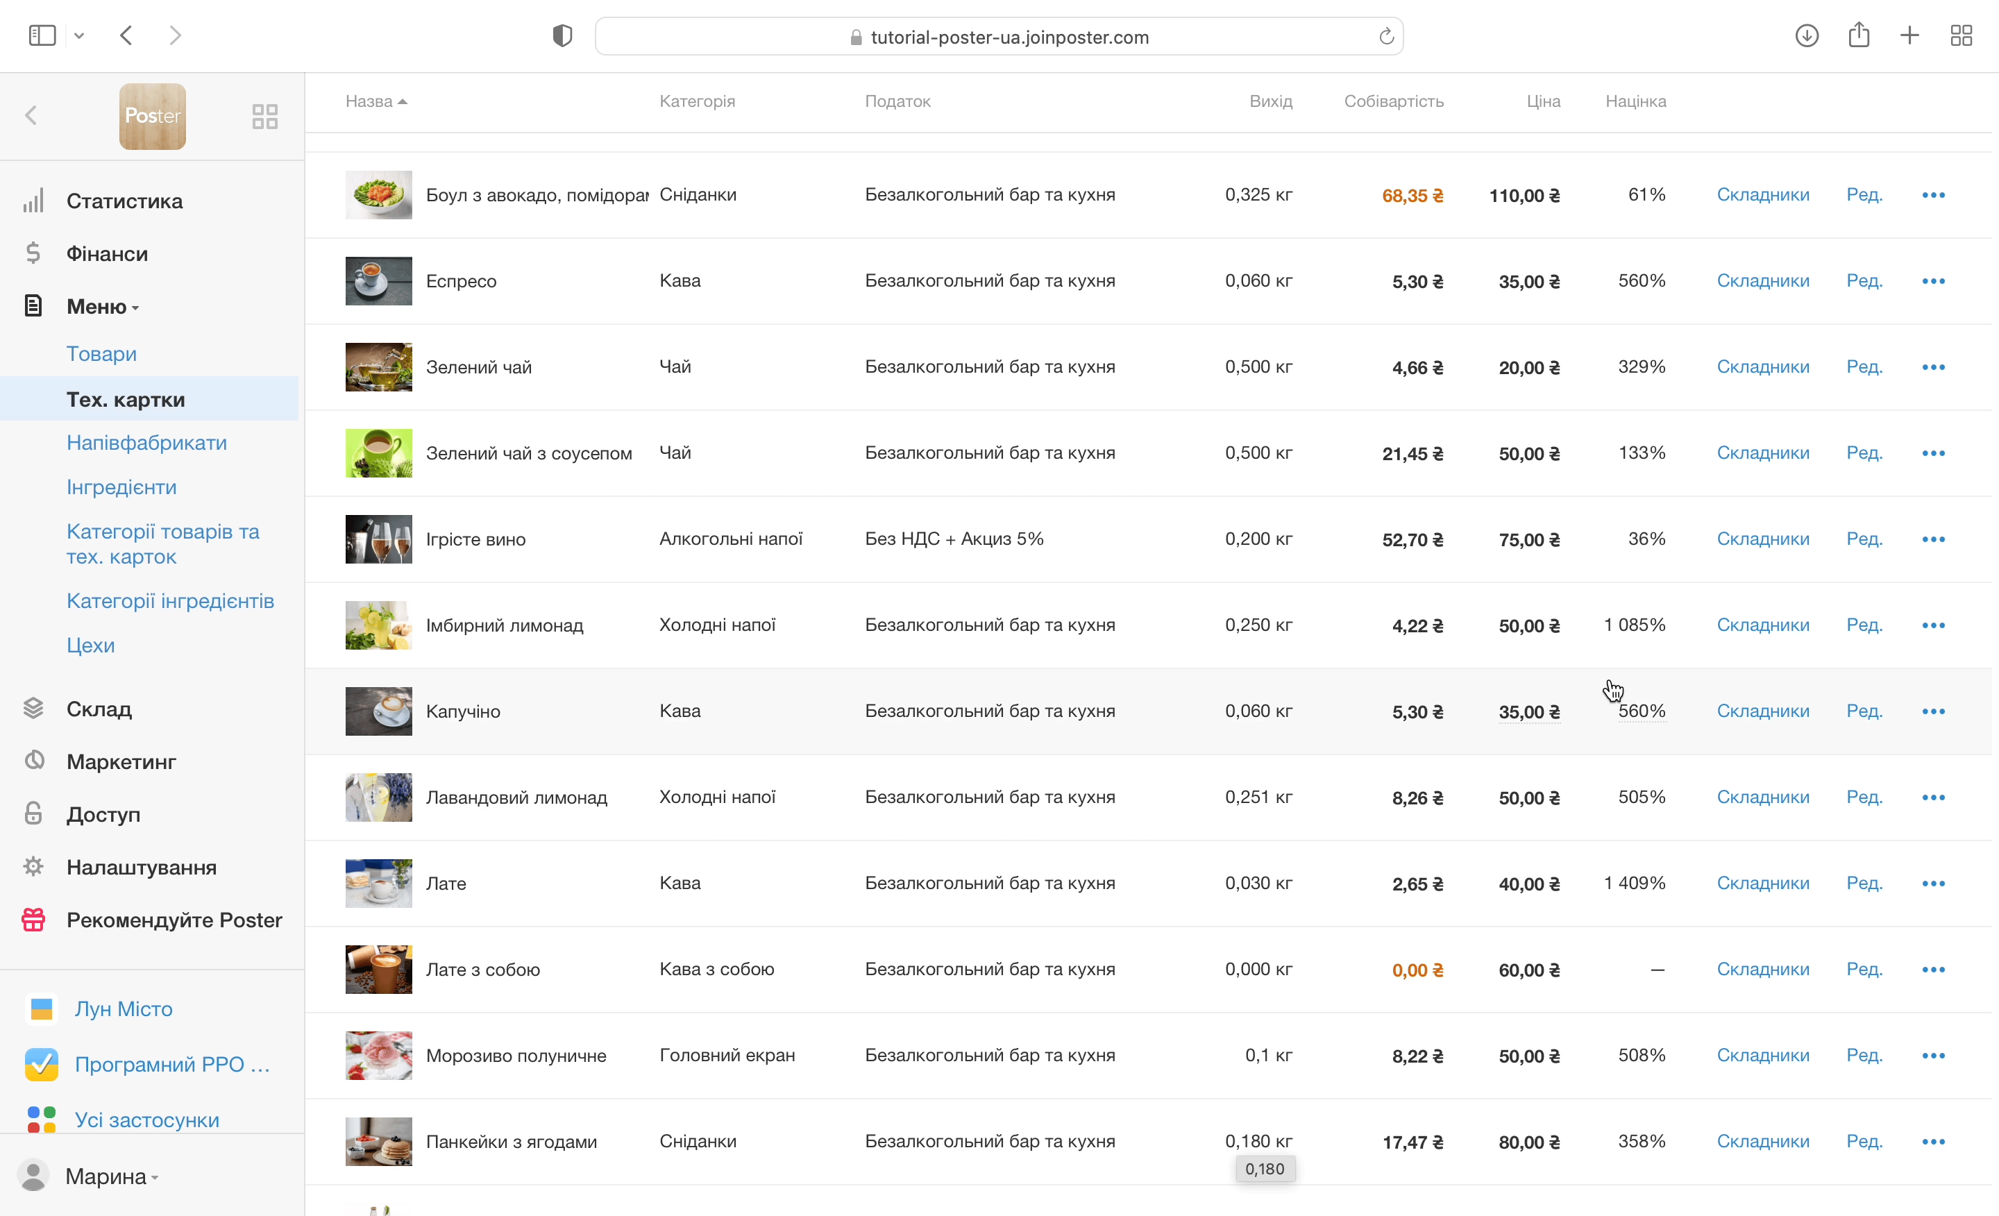Viewport: 1999px width, 1216px height.
Task: Open the Share icon in Safari
Action: [1859, 35]
